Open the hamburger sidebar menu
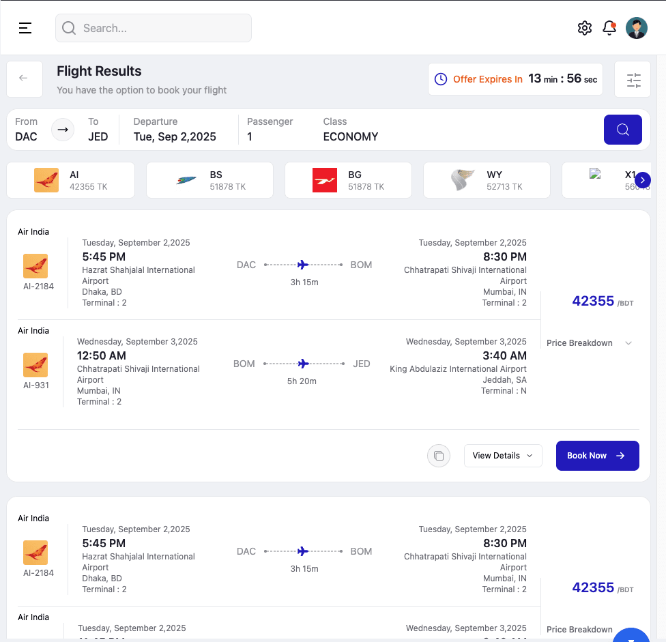This screenshot has height=642, width=666. click(x=25, y=28)
